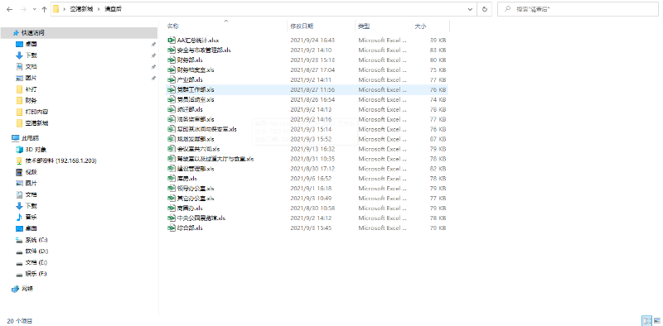Click the 87 KB size cell

(438, 139)
